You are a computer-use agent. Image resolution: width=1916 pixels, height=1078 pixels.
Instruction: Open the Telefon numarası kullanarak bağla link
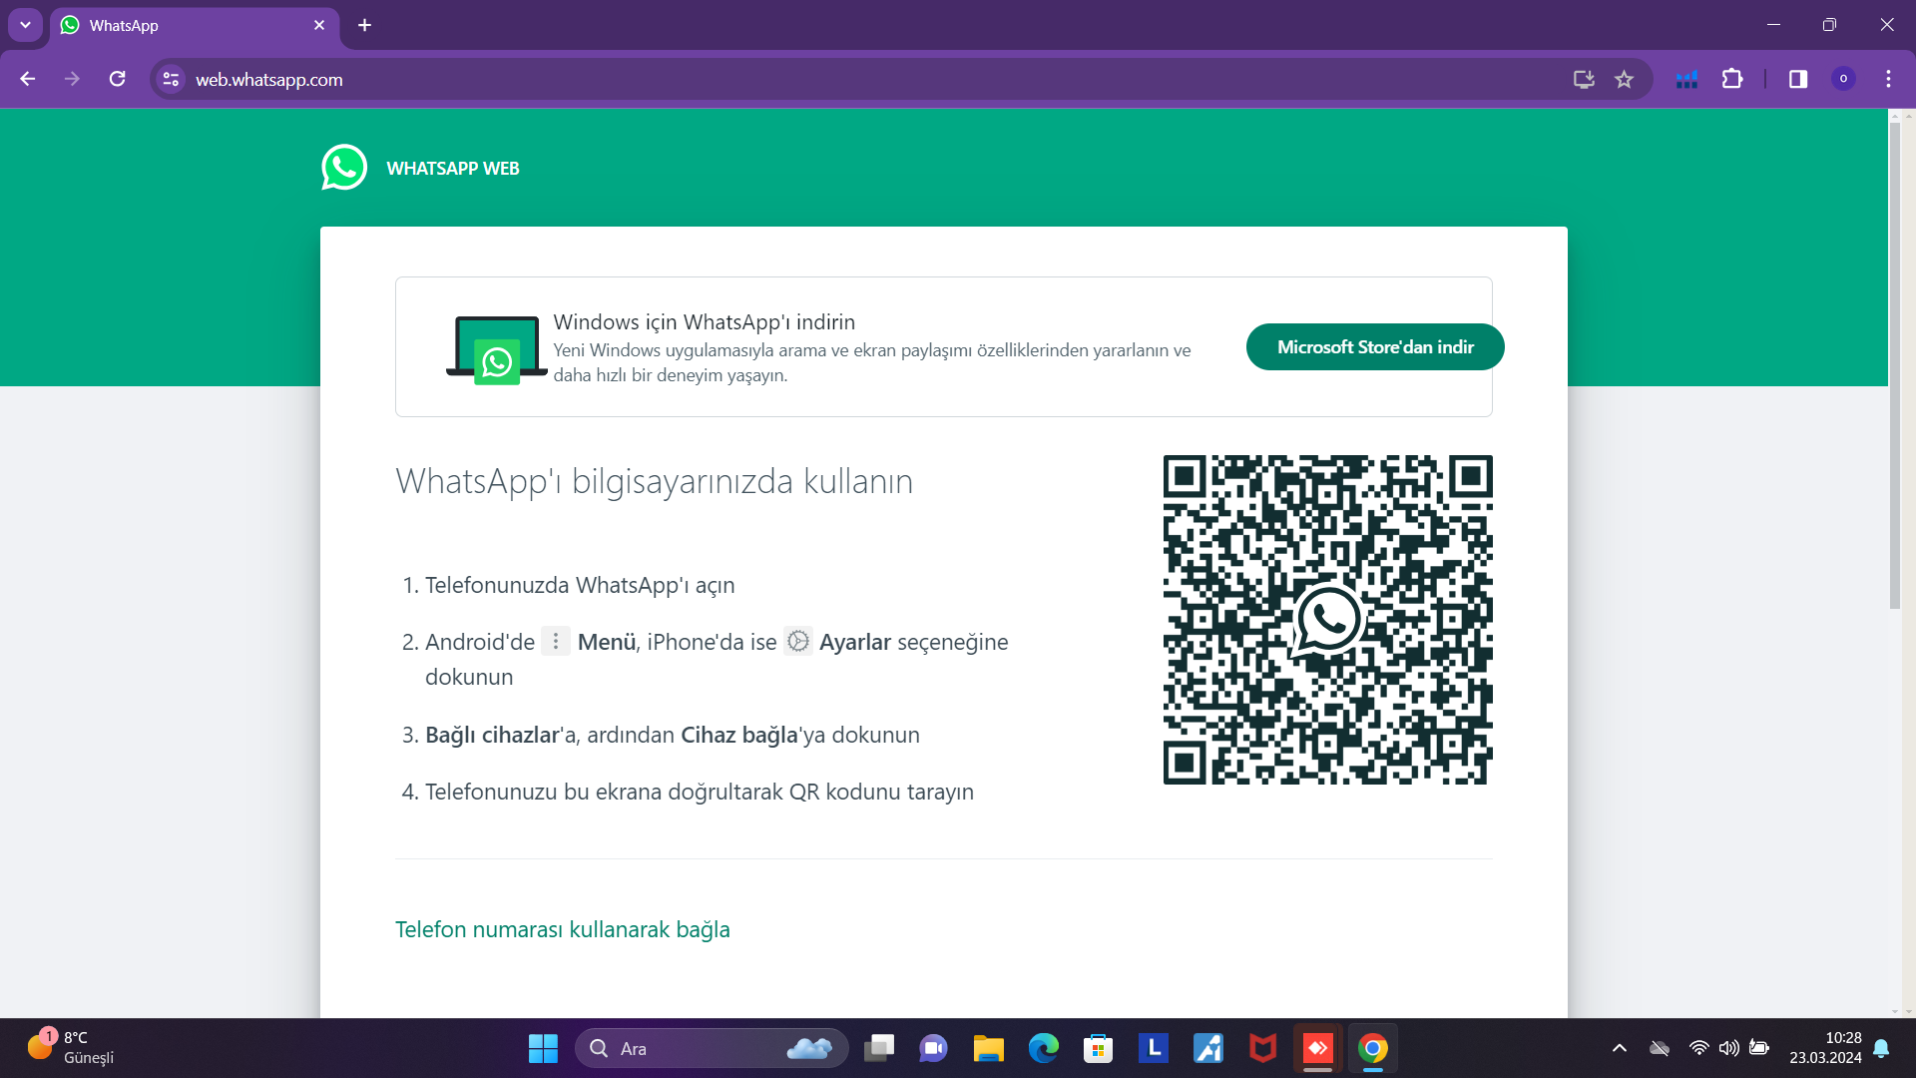point(562,929)
